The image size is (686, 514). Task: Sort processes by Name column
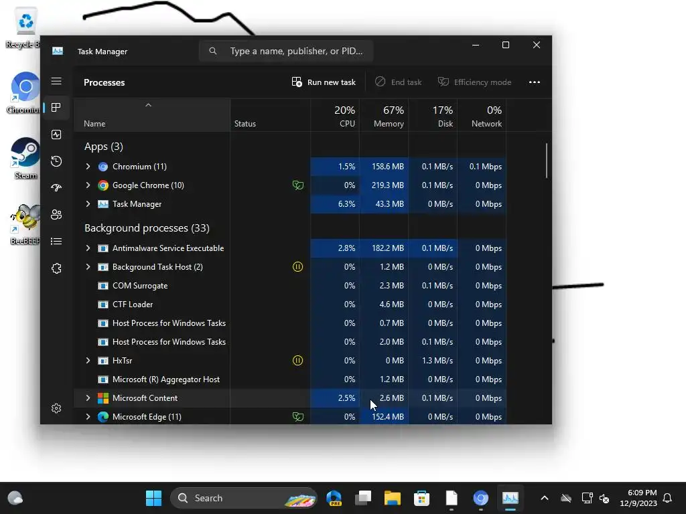click(152, 116)
